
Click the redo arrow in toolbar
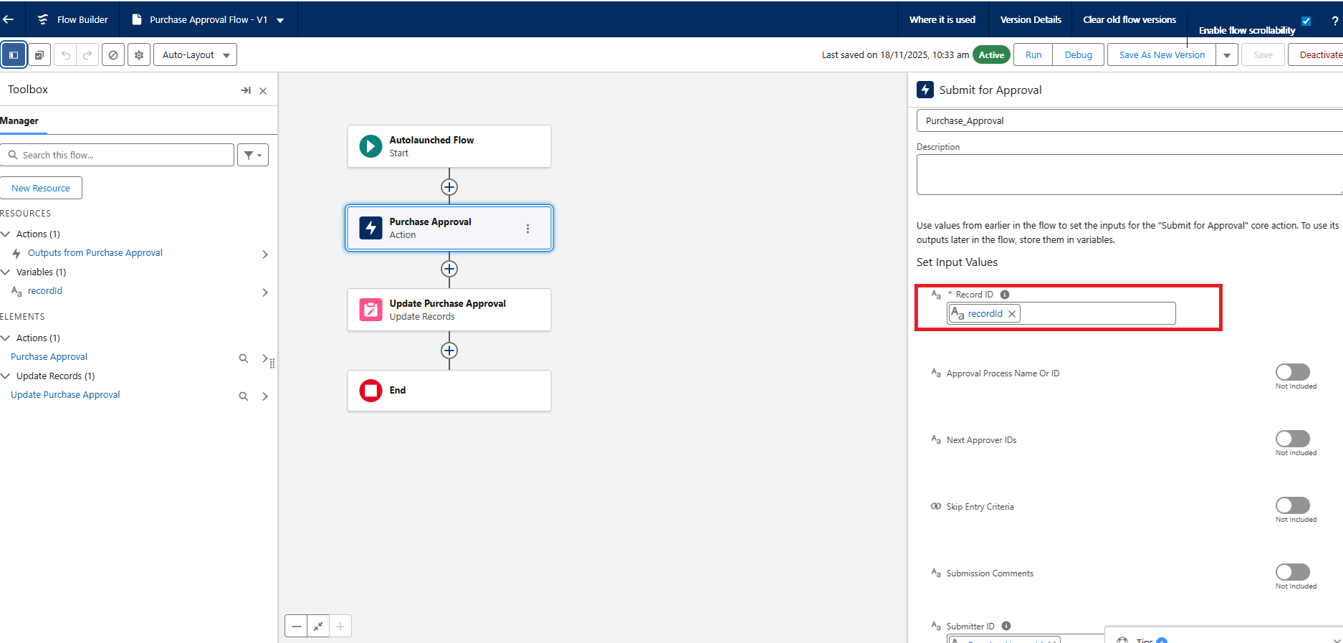(x=87, y=55)
